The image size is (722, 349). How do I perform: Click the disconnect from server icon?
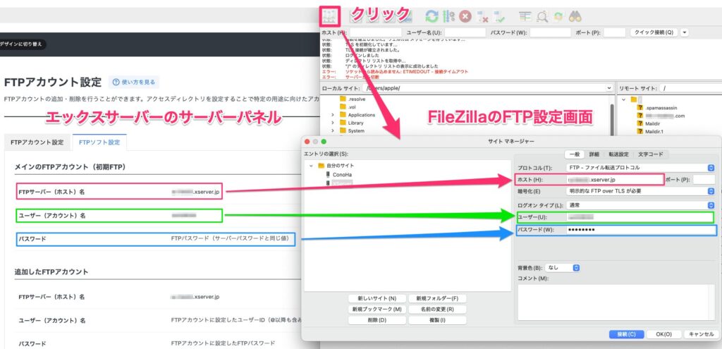point(482,17)
